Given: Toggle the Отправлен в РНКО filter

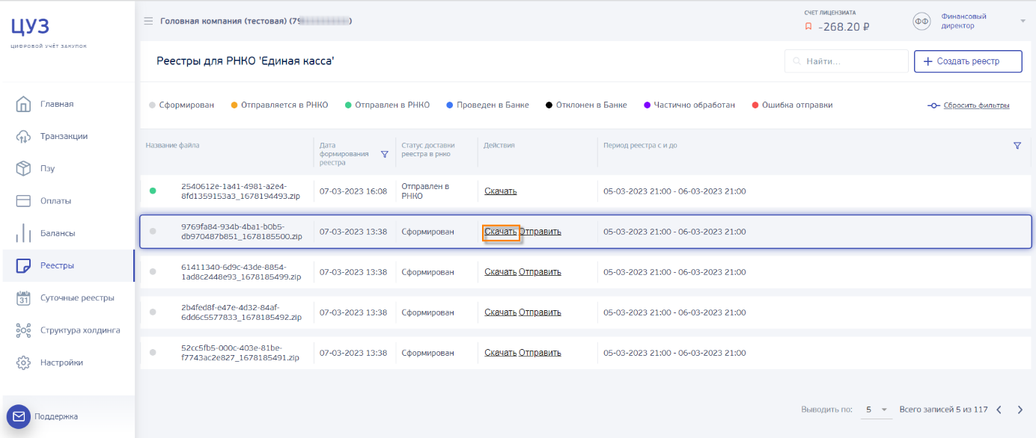Looking at the screenshot, I should [386, 105].
